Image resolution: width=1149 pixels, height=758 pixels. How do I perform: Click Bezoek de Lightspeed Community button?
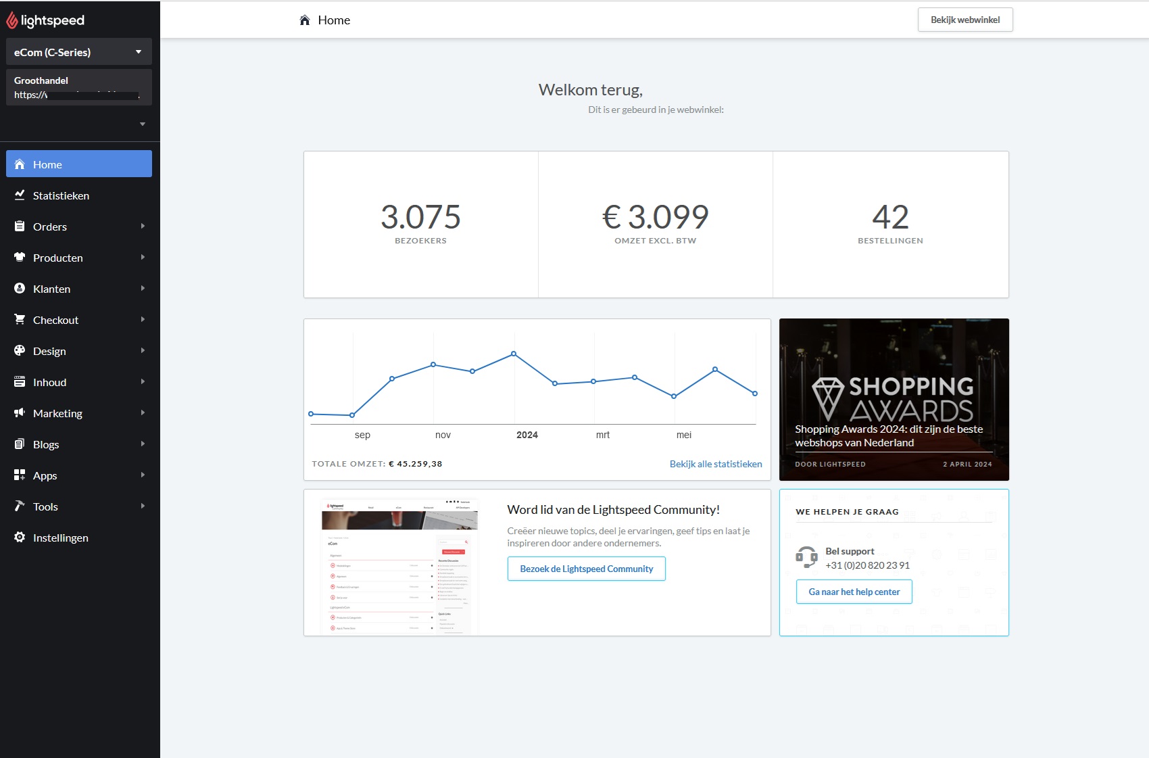tap(586, 569)
